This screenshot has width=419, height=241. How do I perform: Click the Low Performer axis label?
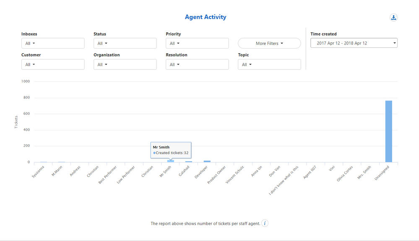(x=126, y=174)
